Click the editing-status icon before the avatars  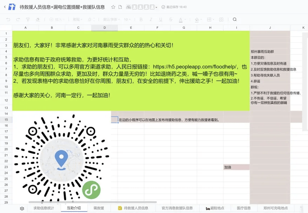point(128,7)
